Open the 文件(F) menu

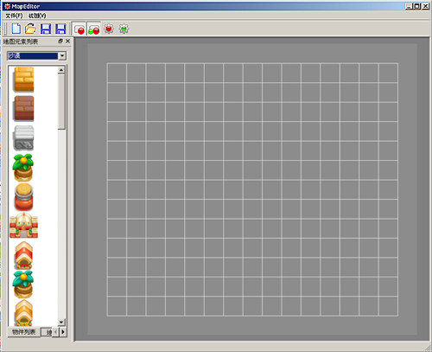click(14, 16)
